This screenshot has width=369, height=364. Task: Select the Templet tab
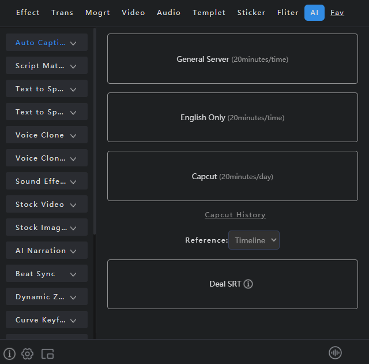(209, 13)
